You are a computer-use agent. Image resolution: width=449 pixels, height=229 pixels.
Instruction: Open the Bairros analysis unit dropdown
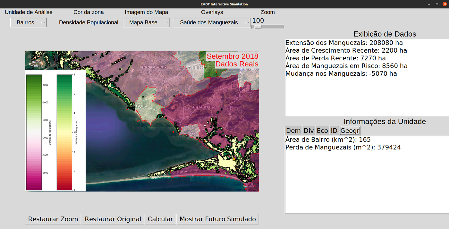coord(29,22)
